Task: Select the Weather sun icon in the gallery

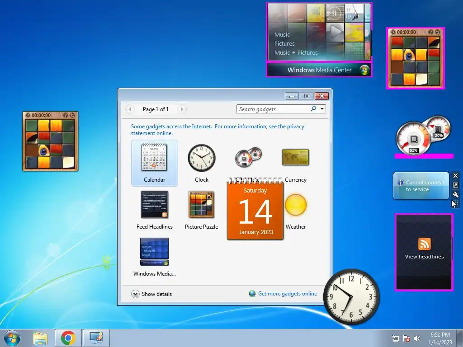Action: [296, 205]
